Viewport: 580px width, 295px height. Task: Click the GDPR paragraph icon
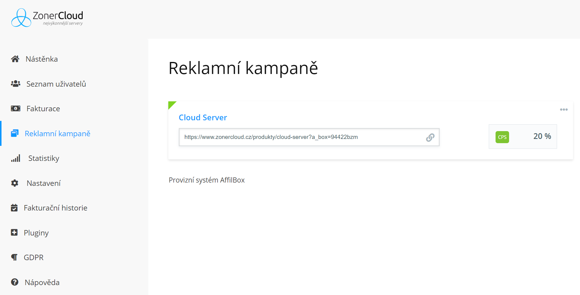pyautogui.click(x=14, y=257)
